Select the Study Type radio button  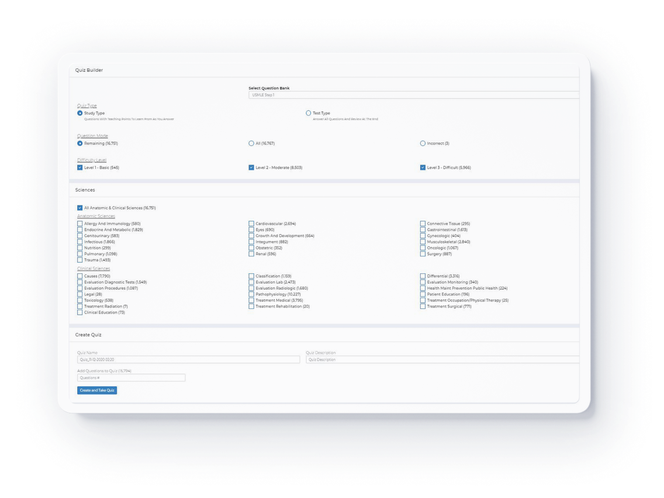point(79,113)
